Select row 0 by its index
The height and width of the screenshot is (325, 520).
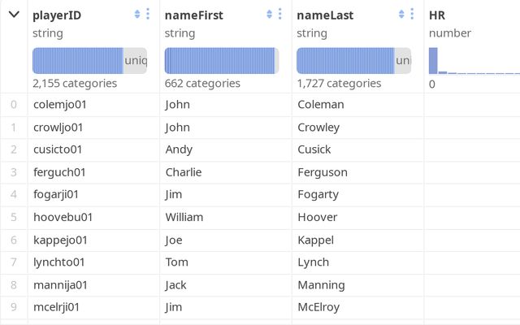click(14, 105)
